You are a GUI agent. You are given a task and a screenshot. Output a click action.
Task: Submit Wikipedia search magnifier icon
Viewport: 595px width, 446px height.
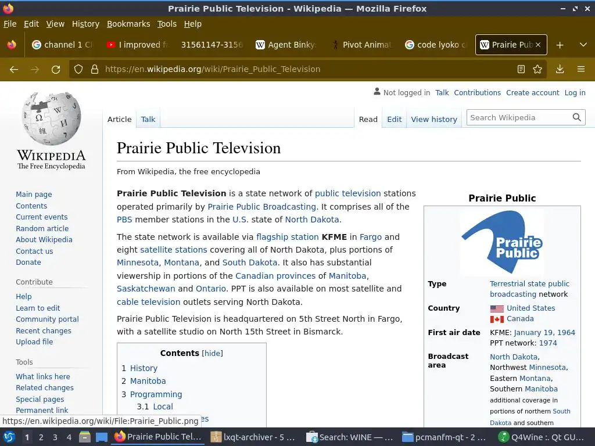(577, 117)
